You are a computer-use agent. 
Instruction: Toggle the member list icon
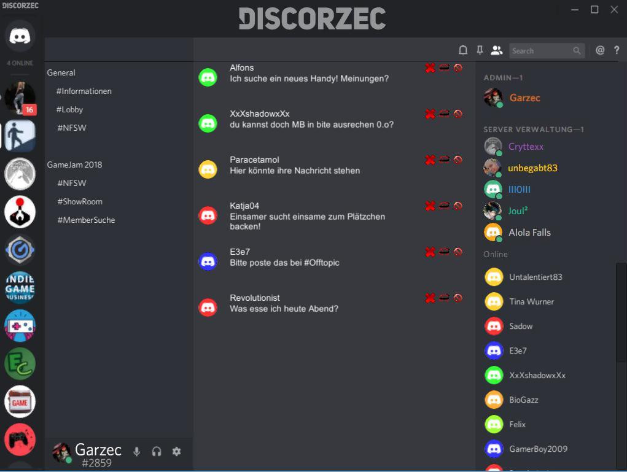[496, 50]
